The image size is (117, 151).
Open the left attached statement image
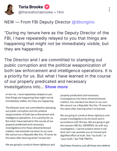pyautogui.click(x=31, y=120)
